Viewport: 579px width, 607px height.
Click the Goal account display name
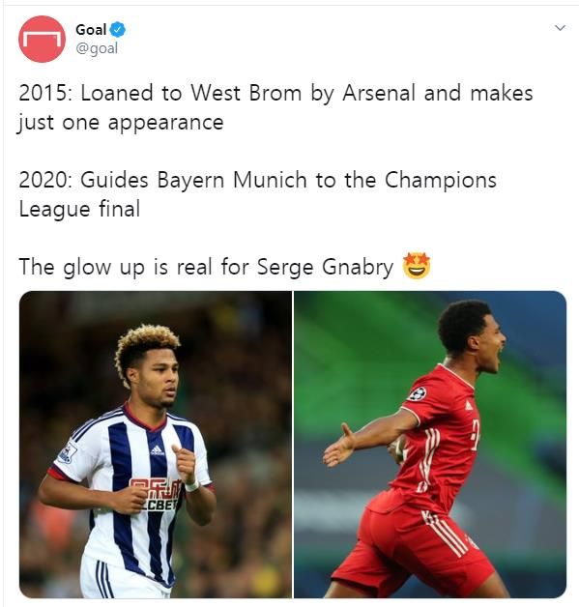pyautogui.click(x=91, y=30)
